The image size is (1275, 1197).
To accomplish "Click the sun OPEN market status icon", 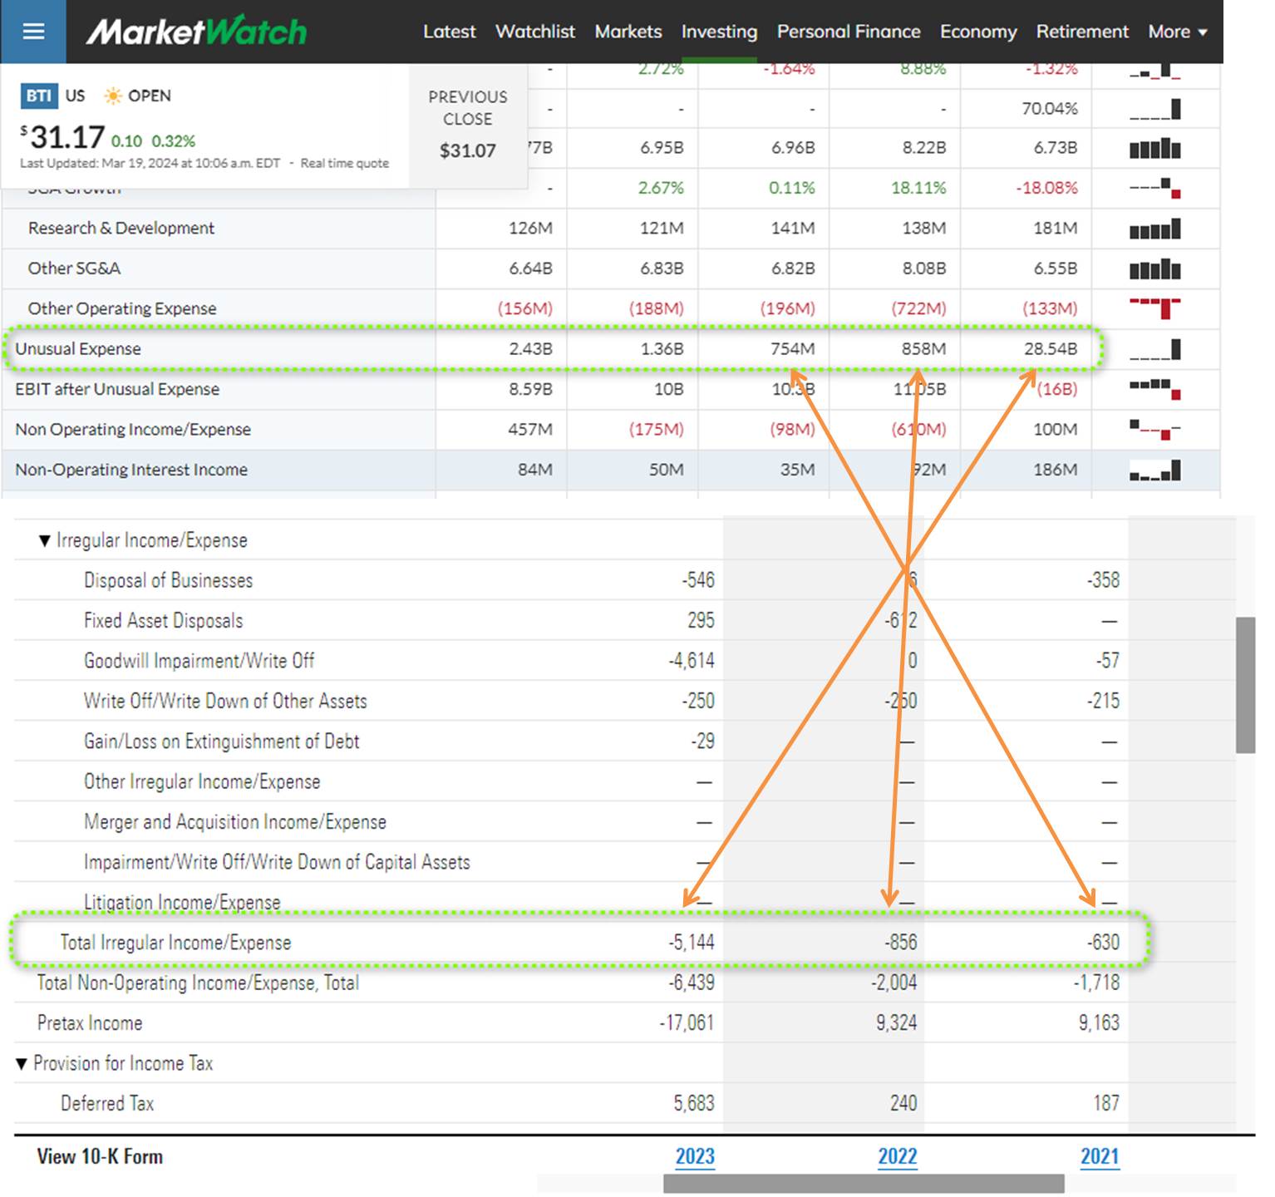I will (113, 96).
